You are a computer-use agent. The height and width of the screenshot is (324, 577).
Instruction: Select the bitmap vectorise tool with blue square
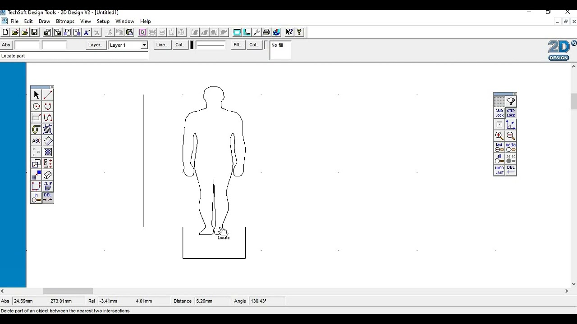(37, 175)
